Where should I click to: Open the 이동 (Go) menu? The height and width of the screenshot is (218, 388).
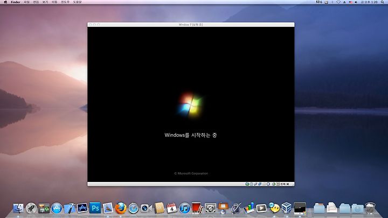tap(54, 2)
